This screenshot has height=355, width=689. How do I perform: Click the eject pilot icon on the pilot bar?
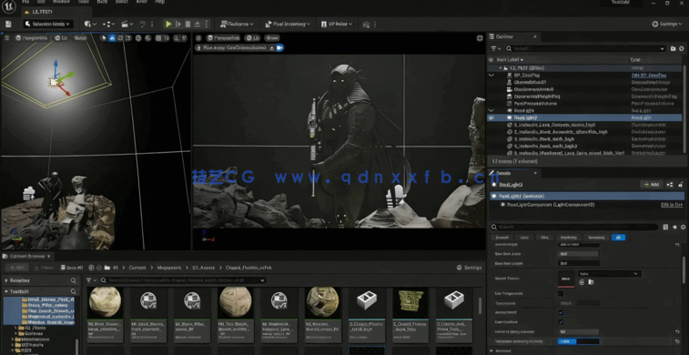pos(271,47)
